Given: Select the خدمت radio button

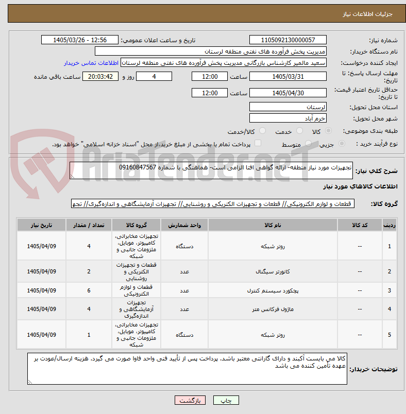Looking at the screenshot, I should point(299,131).
